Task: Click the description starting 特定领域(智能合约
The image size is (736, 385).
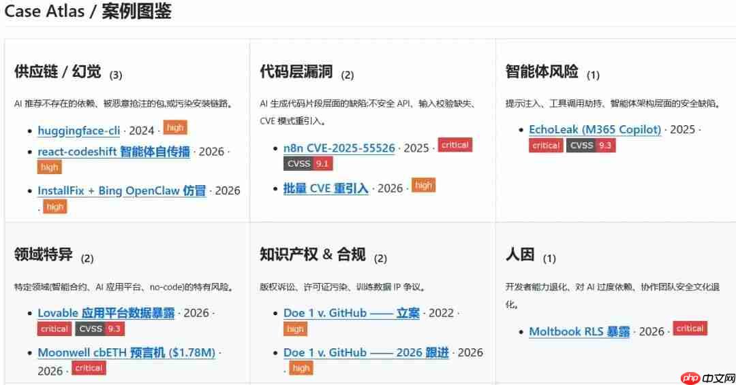Action: pyautogui.click(x=124, y=286)
